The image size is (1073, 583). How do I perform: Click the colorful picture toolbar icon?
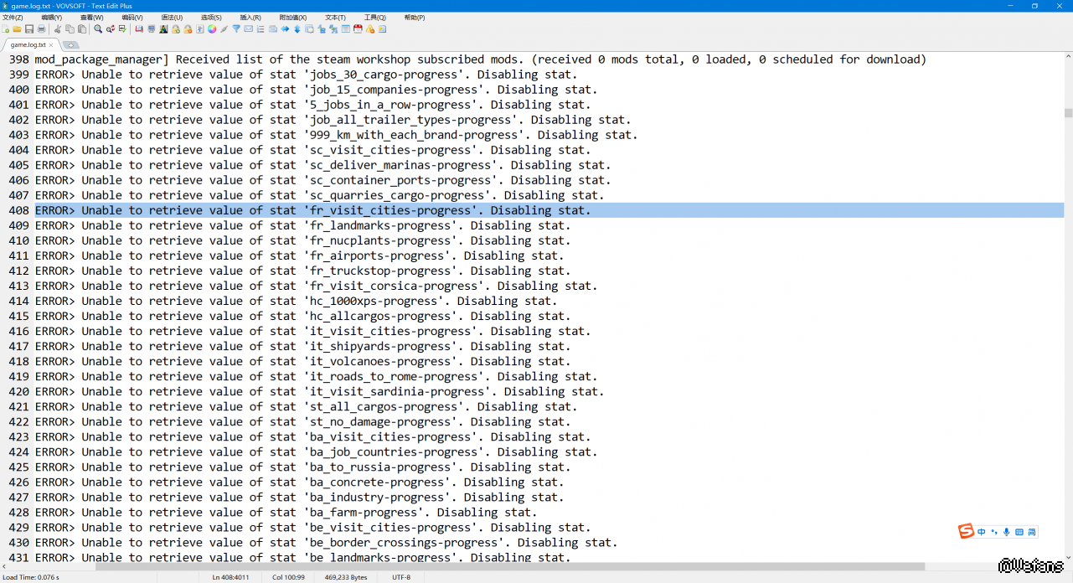coord(163,28)
